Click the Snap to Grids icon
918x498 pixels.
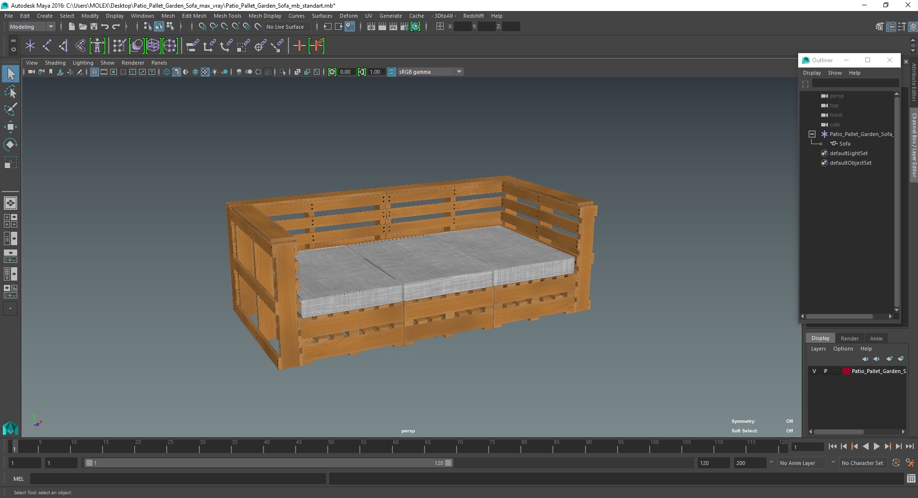202,27
